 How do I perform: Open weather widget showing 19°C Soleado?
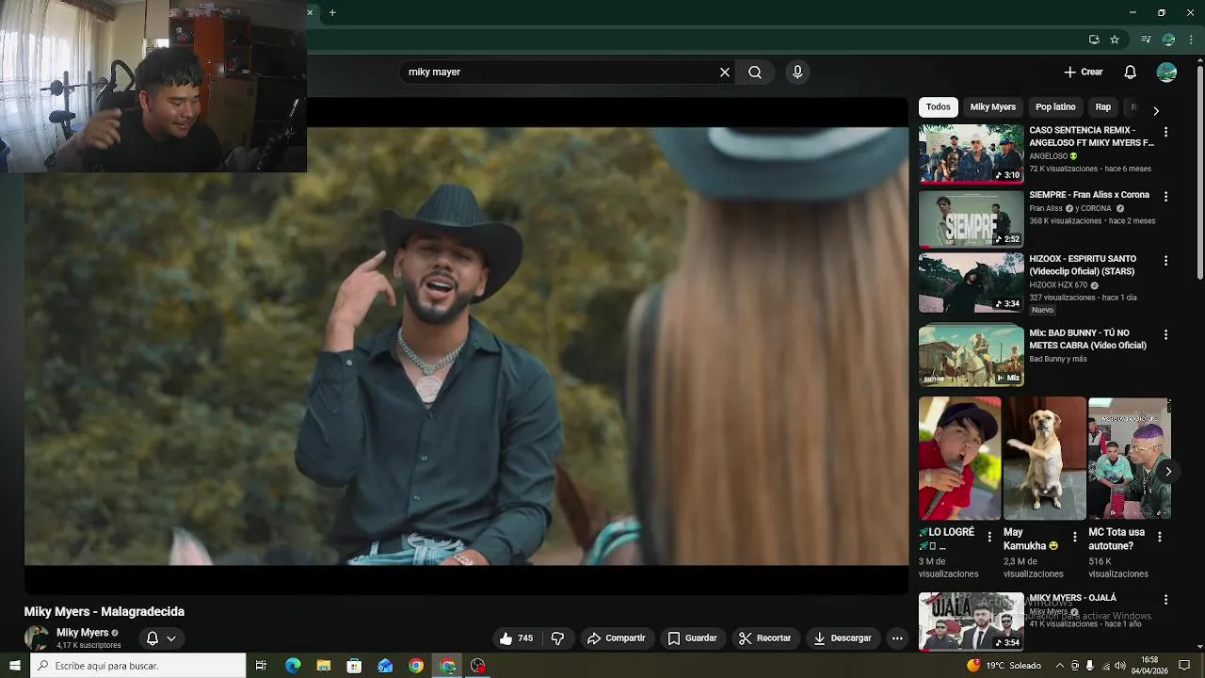[x=1004, y=666]
